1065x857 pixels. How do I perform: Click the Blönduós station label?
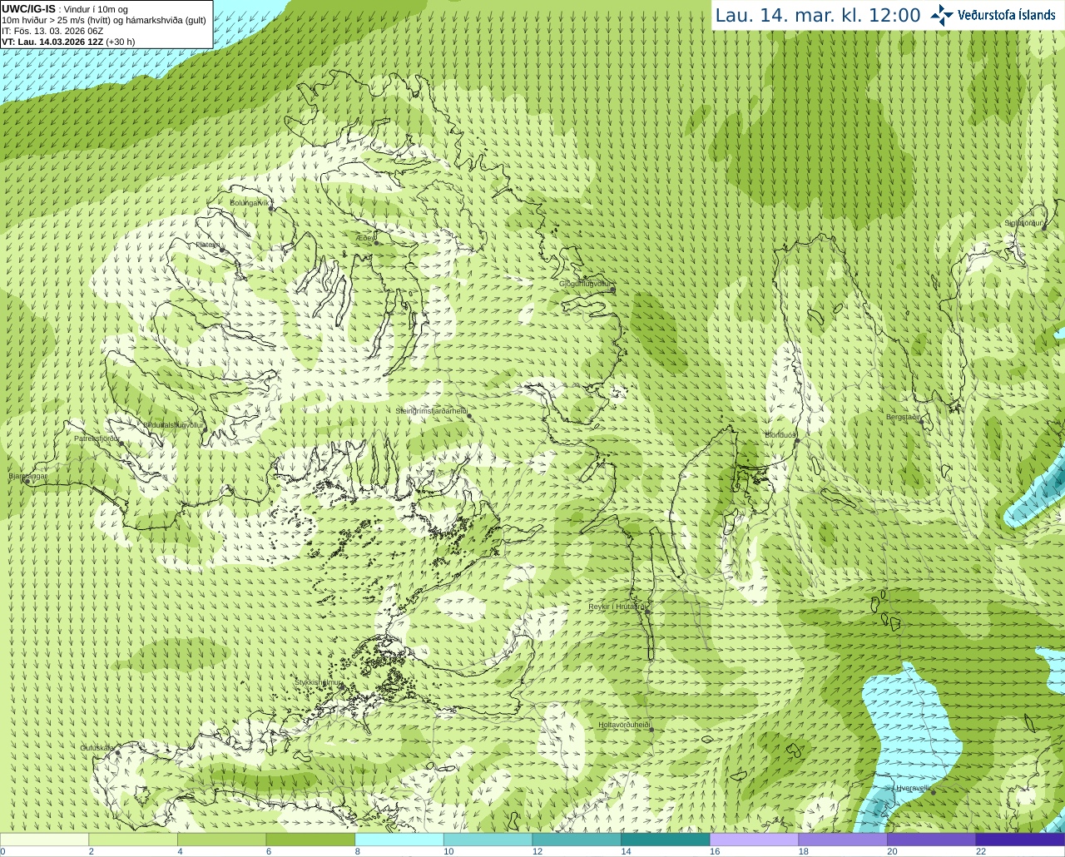pos(780,435)
